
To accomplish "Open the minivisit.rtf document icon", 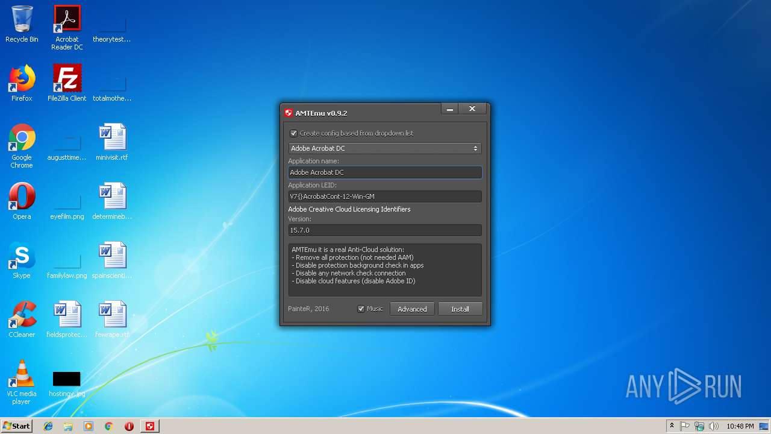I will click(x=112, y=142).
